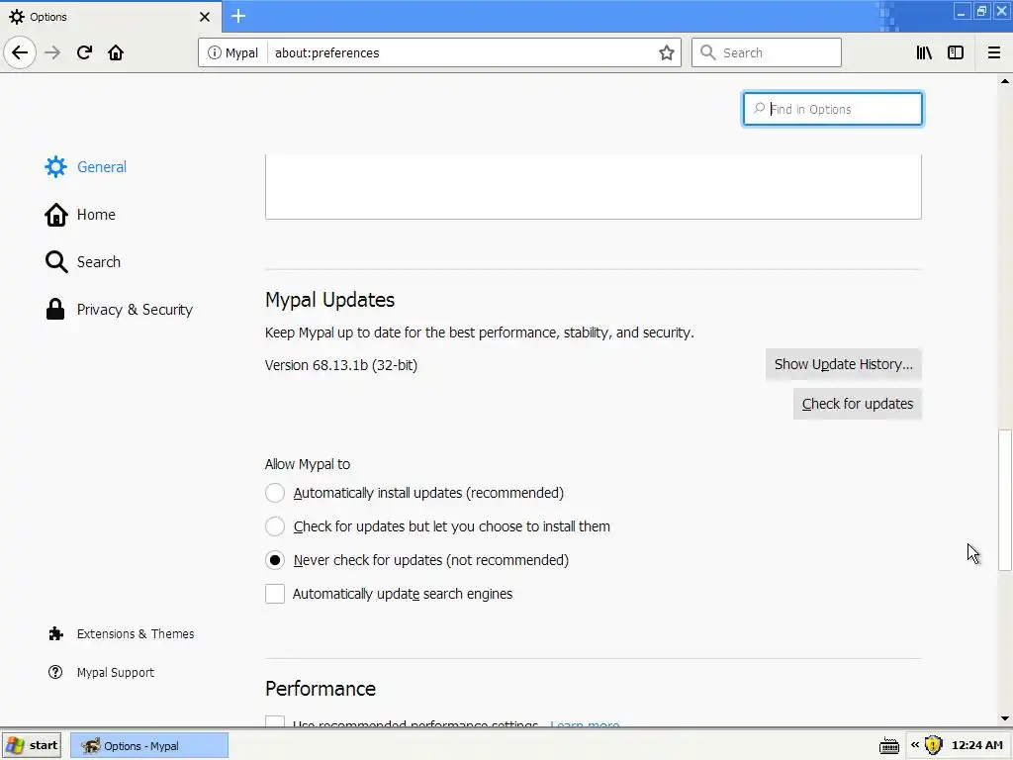This screenshot has width=1013, height=760.
Task: Close the Options tab
Action: pos(204,17)
